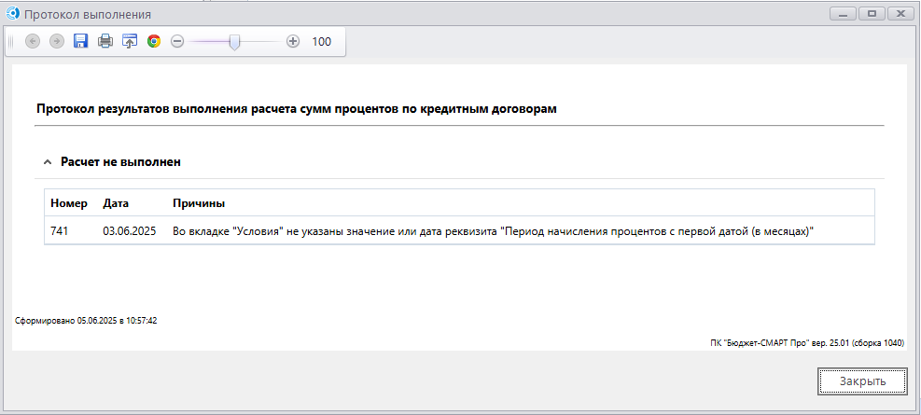The height and width of the screenshot is (415, 921).
Task: Zoom out with the minus icon
Action: (177, 41)
